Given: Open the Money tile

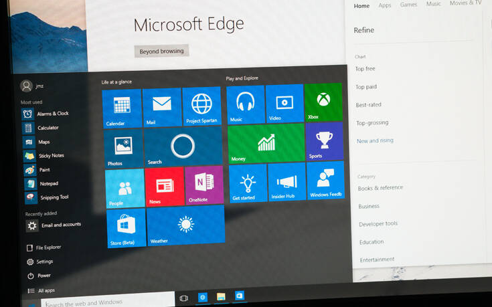Looking at the screenshot, I should pyautogui.click(x=266, y=143).
